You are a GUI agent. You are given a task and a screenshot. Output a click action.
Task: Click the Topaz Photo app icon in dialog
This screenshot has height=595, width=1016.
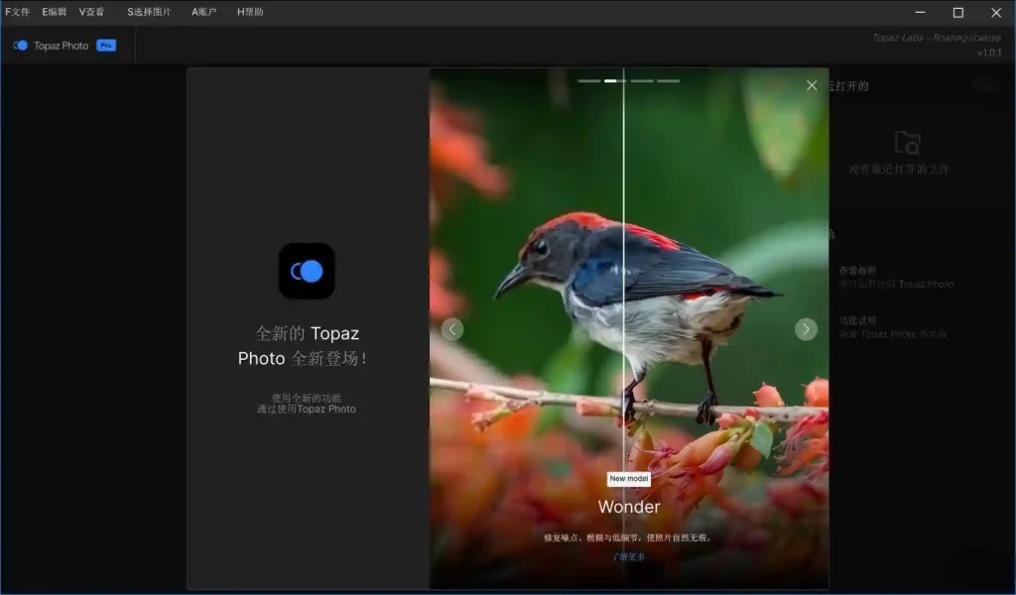(307, 271)
